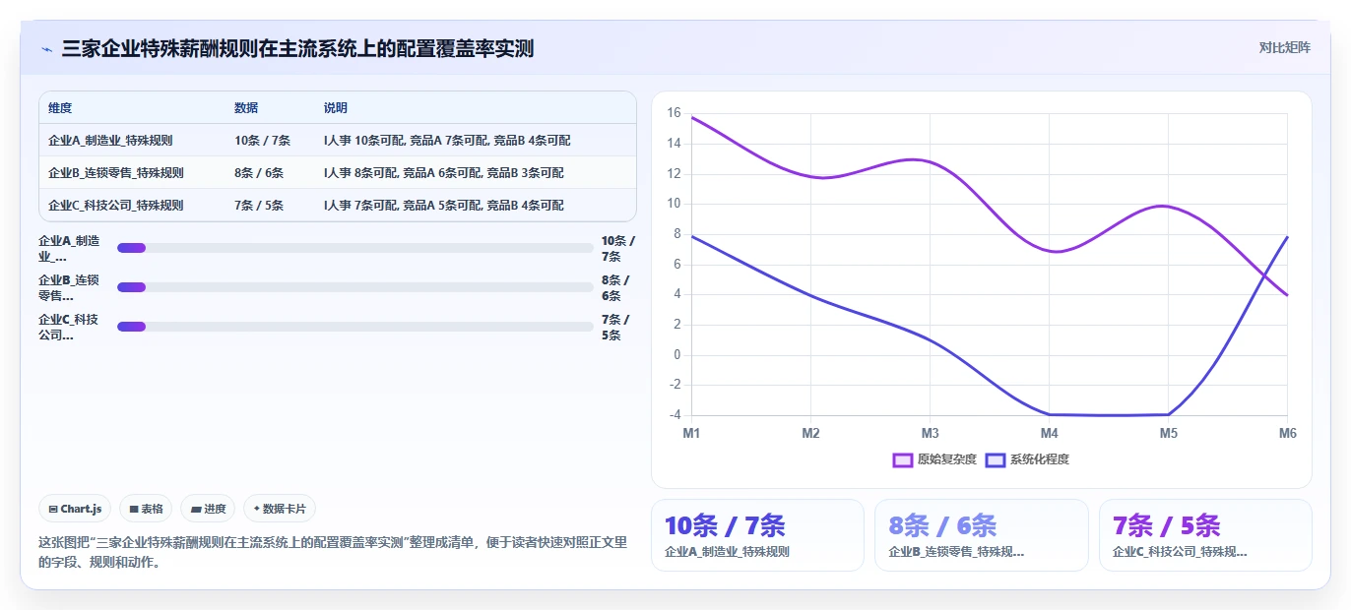Click the 企业B_连锁零售… progress bar label
Image resolution: width=1351 pixels, height=610 pixels.
tap(70, 287)
